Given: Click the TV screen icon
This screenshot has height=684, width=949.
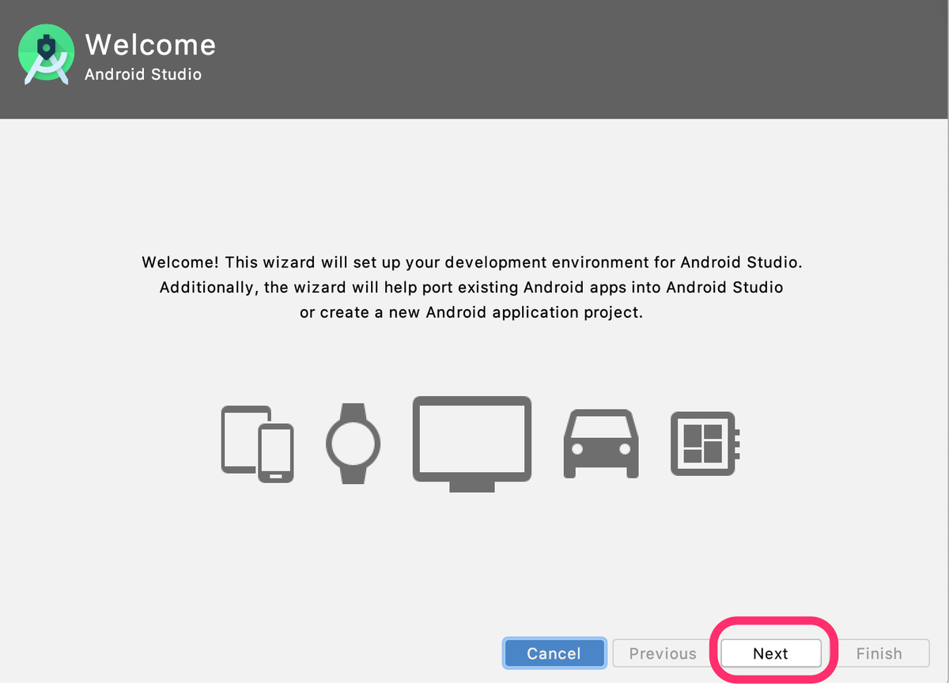Looking at the screenshot, I should point(472,444).
